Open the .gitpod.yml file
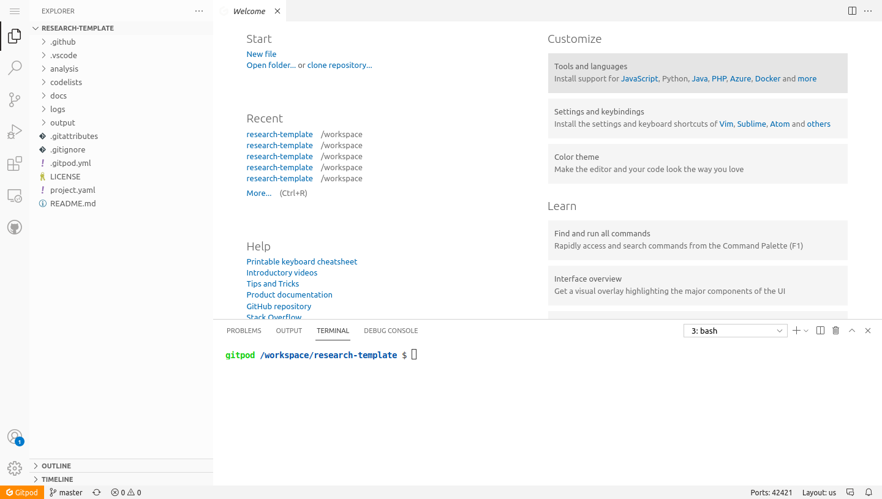This screenshot has width=882, height=499. 121,163
